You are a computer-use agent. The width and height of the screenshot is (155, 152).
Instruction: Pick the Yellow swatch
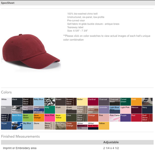tap(104, 126)
